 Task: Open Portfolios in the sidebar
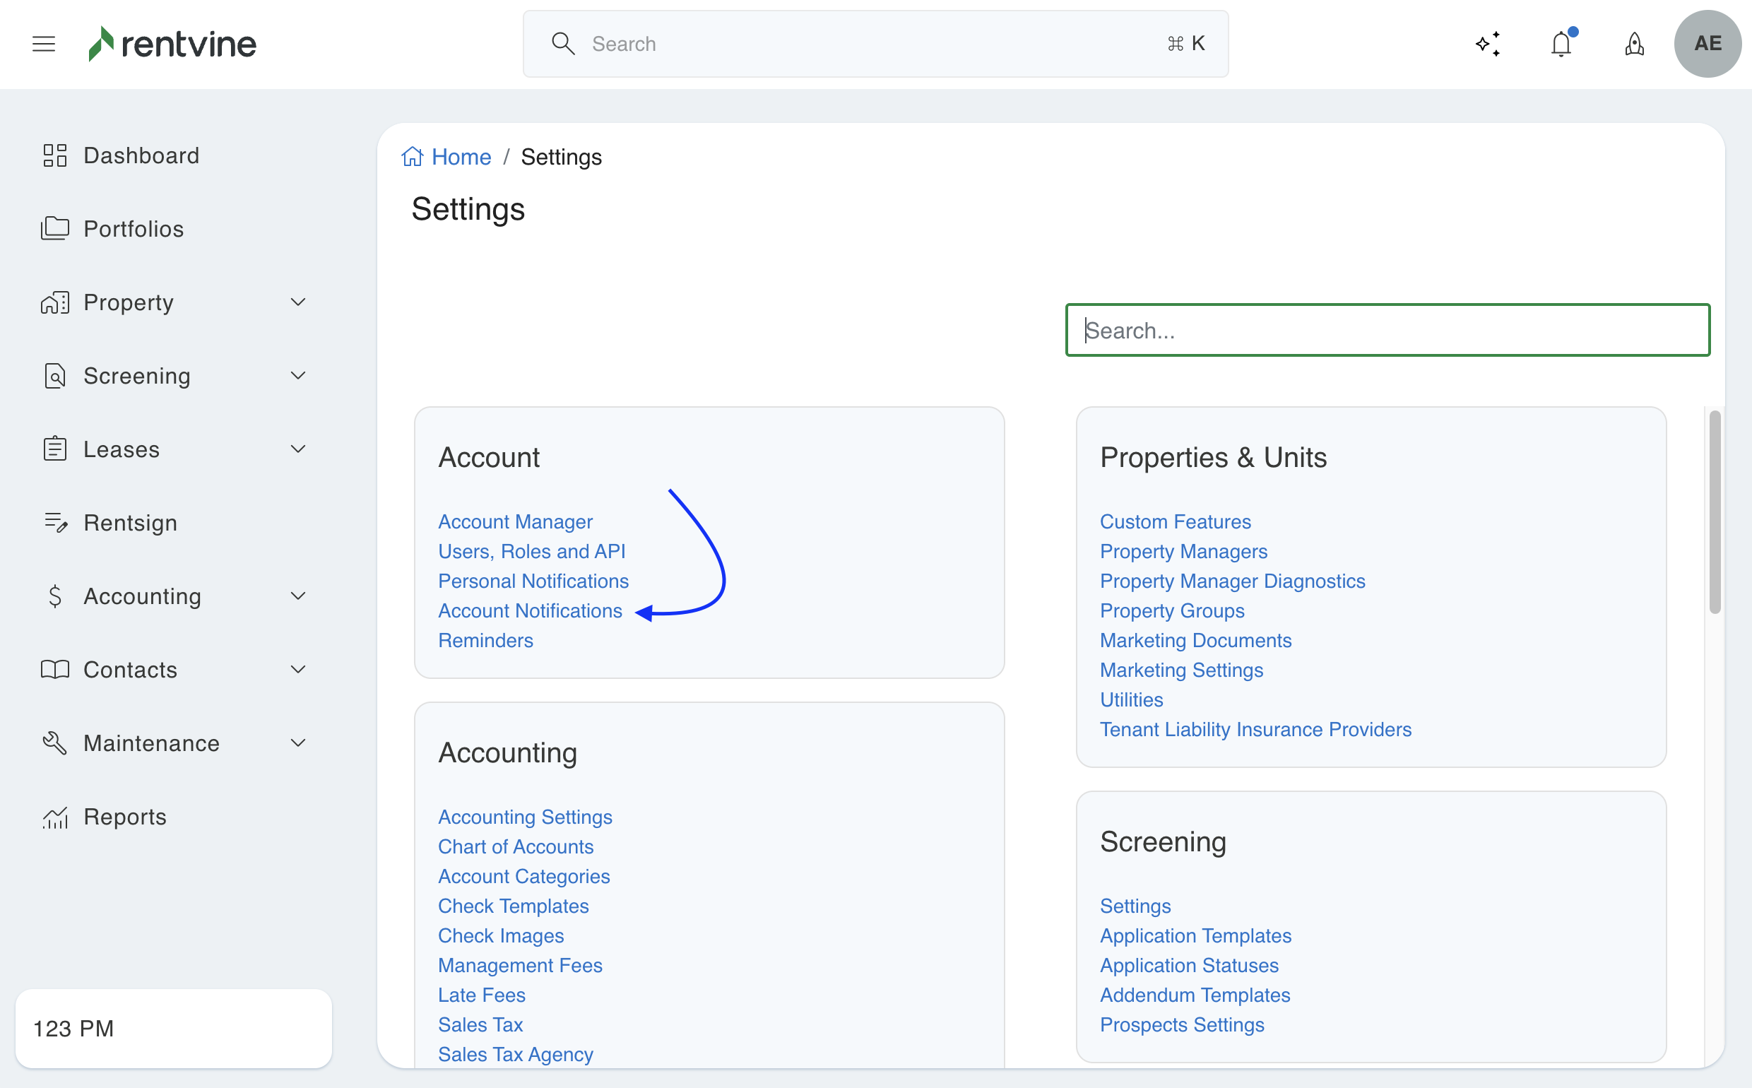tap(134, 229)
